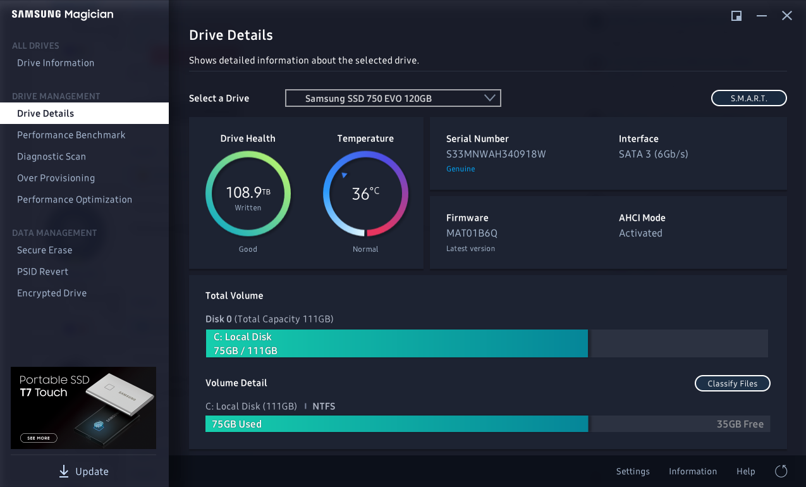Viewport: 806px width, 487px height.
Task: Click the AHCI Mode Activated value
Action: pyautogui.click(x=640, y=233)
